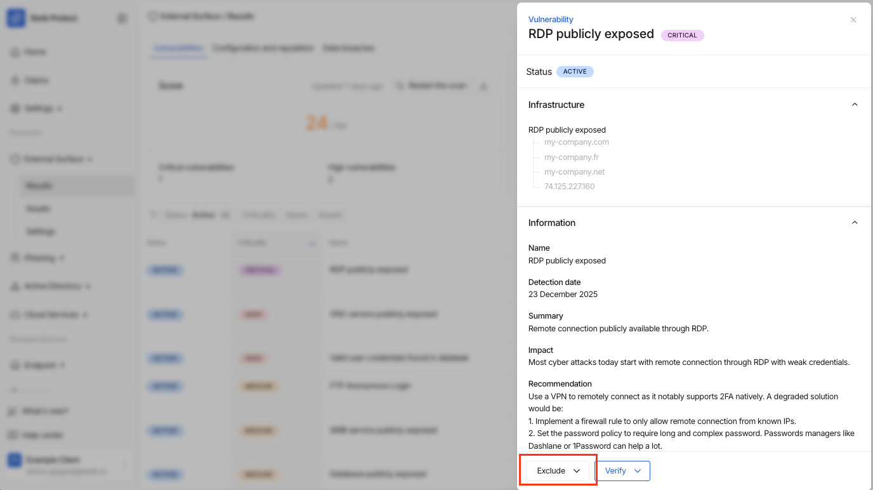Click the Active Directory sidebar icon

click(15, 286)
